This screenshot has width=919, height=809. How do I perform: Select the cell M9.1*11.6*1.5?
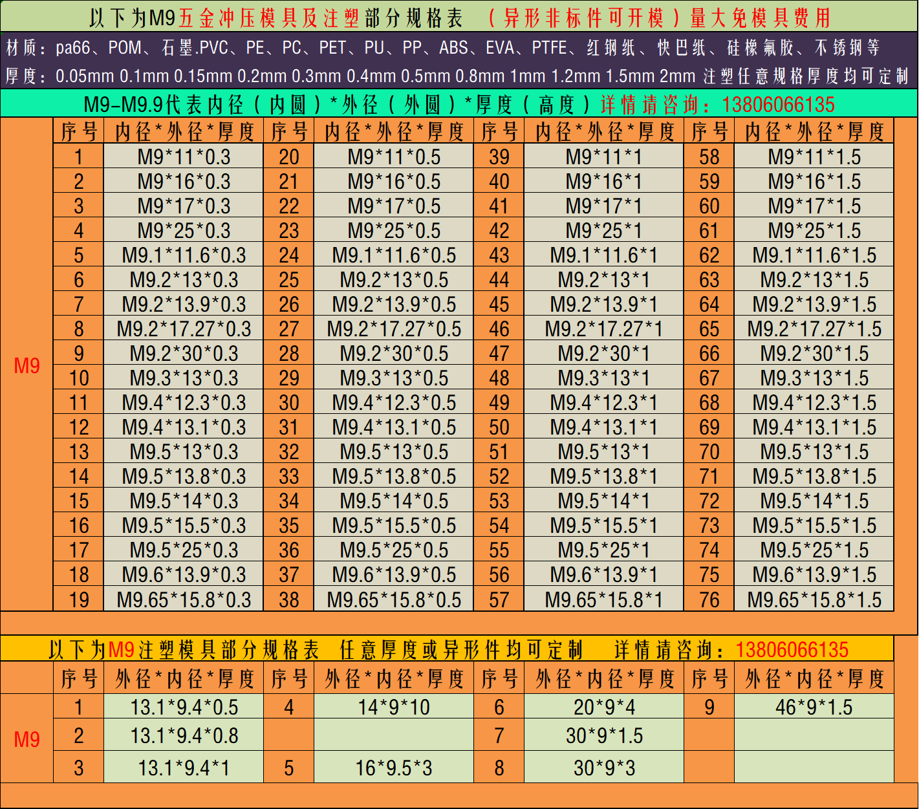(x=814, y=255)
